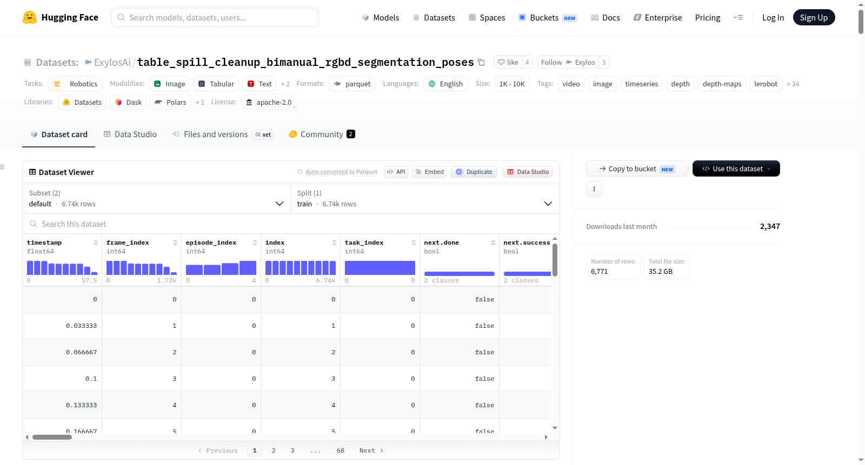Click the Embed button

tap(429, 172)
